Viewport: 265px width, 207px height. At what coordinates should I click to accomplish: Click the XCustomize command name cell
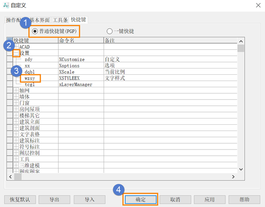pos(81,59)
